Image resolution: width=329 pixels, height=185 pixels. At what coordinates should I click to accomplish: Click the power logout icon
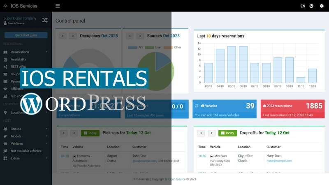coord(311,6)
